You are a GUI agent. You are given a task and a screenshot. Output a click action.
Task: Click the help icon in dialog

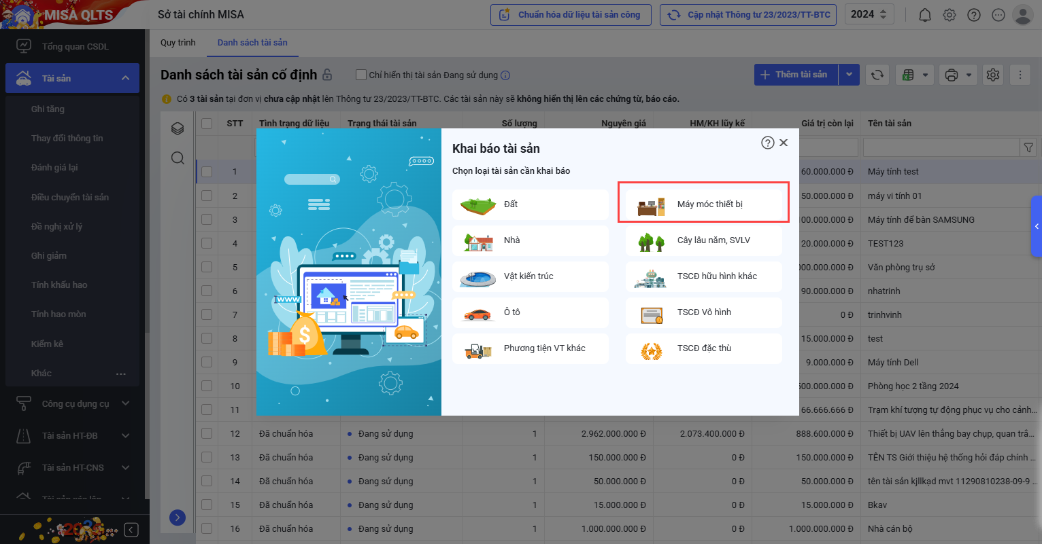point(767,143)
